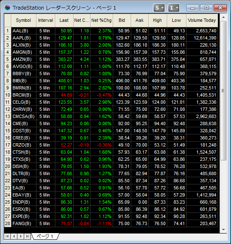
Task: Click the Bid column header
Action: (122, 21)
